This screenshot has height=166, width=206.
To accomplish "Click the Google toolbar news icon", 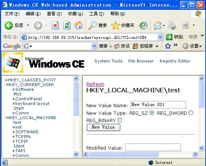I will [116, 46].
